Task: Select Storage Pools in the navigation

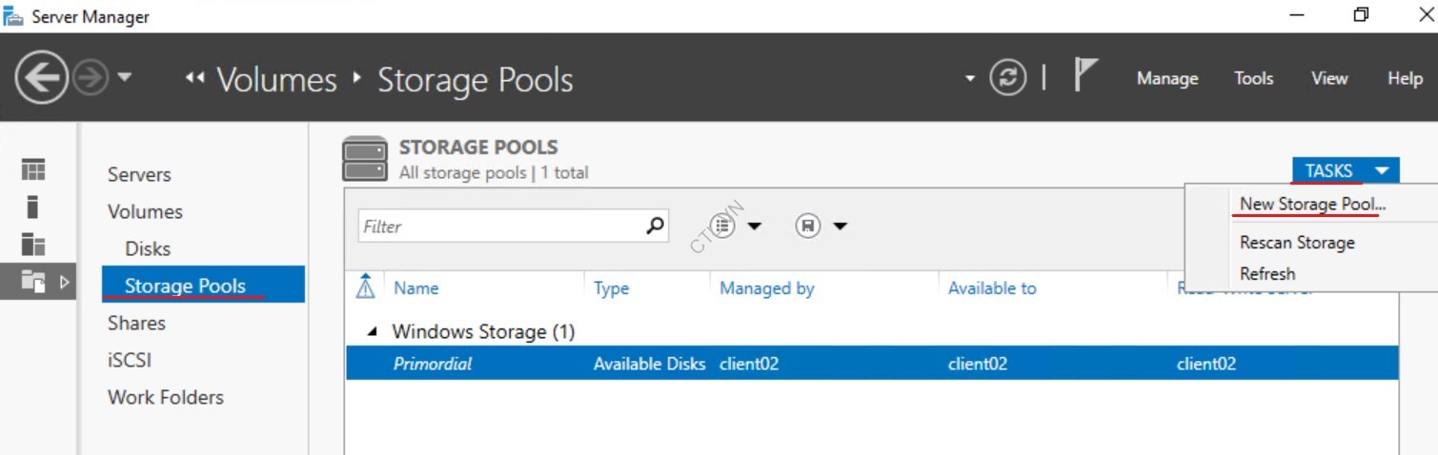Action: [x=203, y=285]
